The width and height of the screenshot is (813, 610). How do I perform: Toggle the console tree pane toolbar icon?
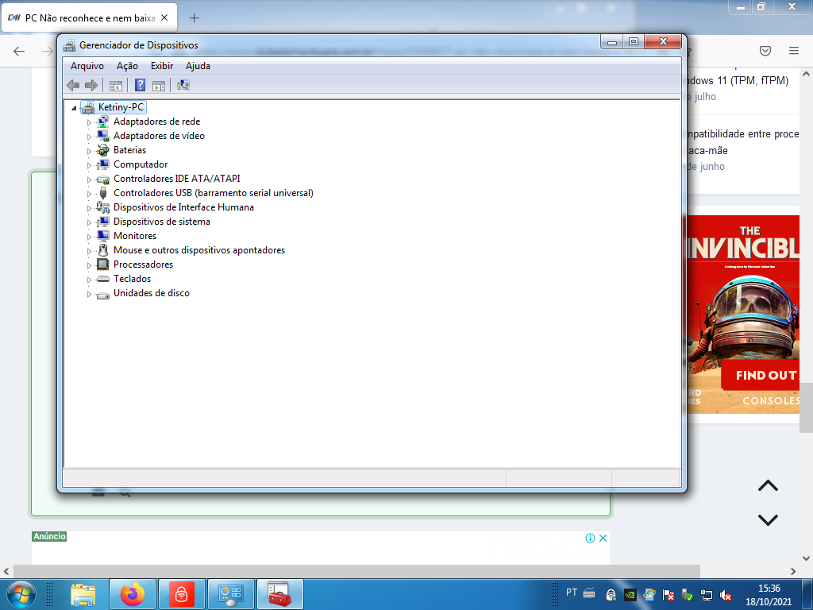point(116,86)
